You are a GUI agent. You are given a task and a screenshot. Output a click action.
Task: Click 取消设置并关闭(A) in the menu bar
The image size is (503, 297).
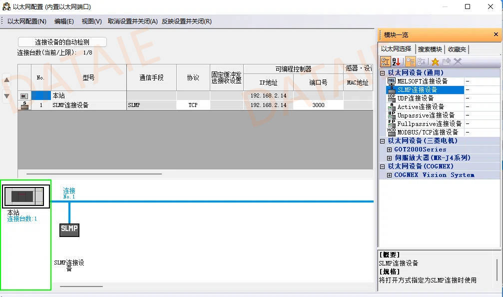click(x=132, y=21)
